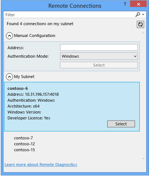This screenshot has height=176, width=149.
Task: Select the contoso-7 connection
Action: tap(23, 138)
